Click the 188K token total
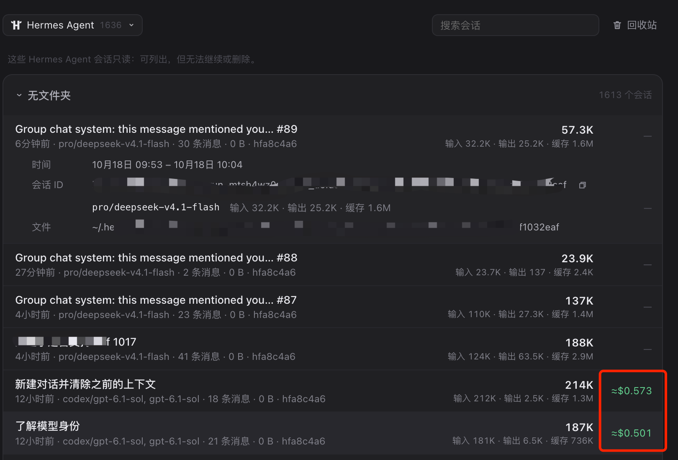The width and height of the screenshot is (678, 460). click(579, 343)
